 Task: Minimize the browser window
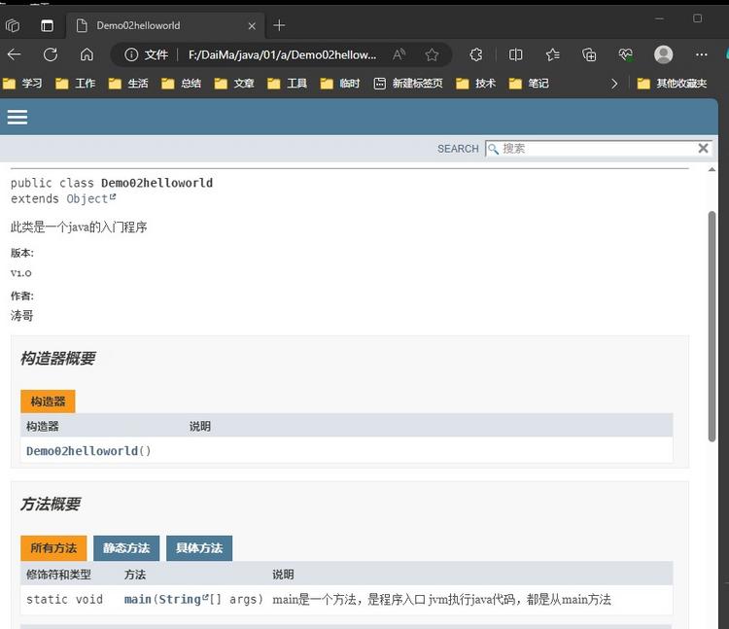click(x=659, y=18)
